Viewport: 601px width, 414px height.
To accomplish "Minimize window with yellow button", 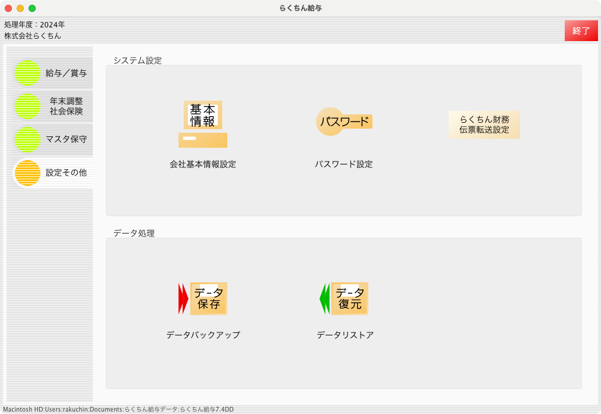I will pyautogui.click(x=20, y=8).
